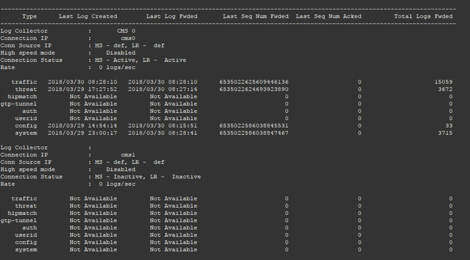Click the "Last Seq Num Fwded" header
The height and width of the screenshot is (260, 470).
(255, 16)
